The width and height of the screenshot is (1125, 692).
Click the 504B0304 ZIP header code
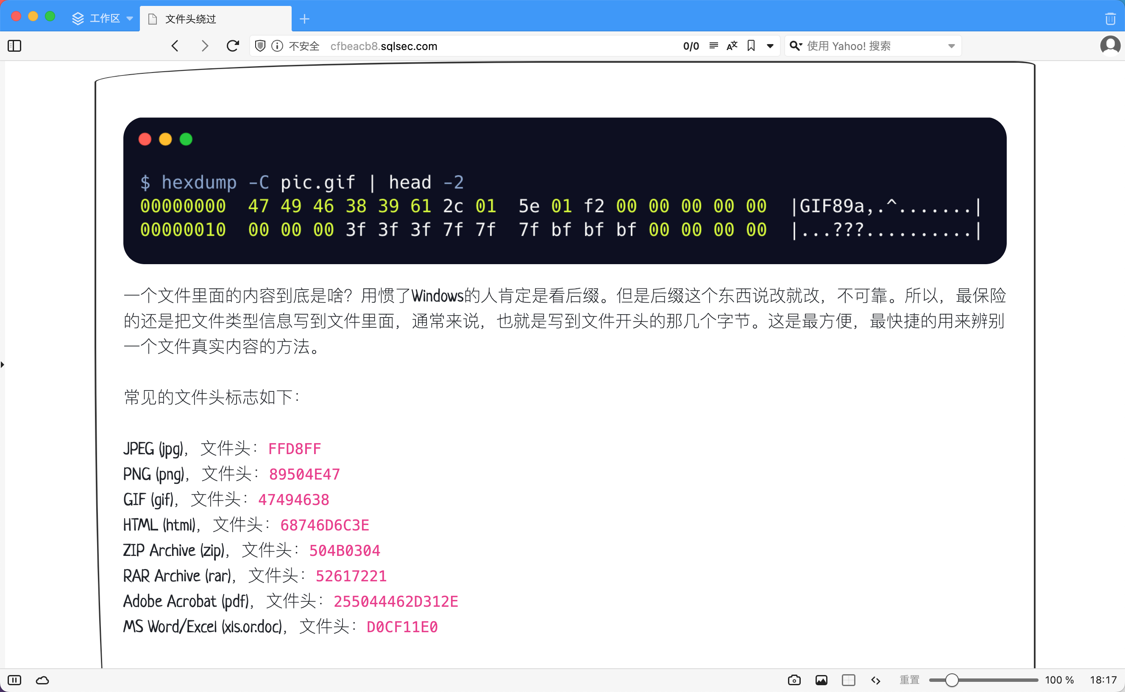[345, 550]
